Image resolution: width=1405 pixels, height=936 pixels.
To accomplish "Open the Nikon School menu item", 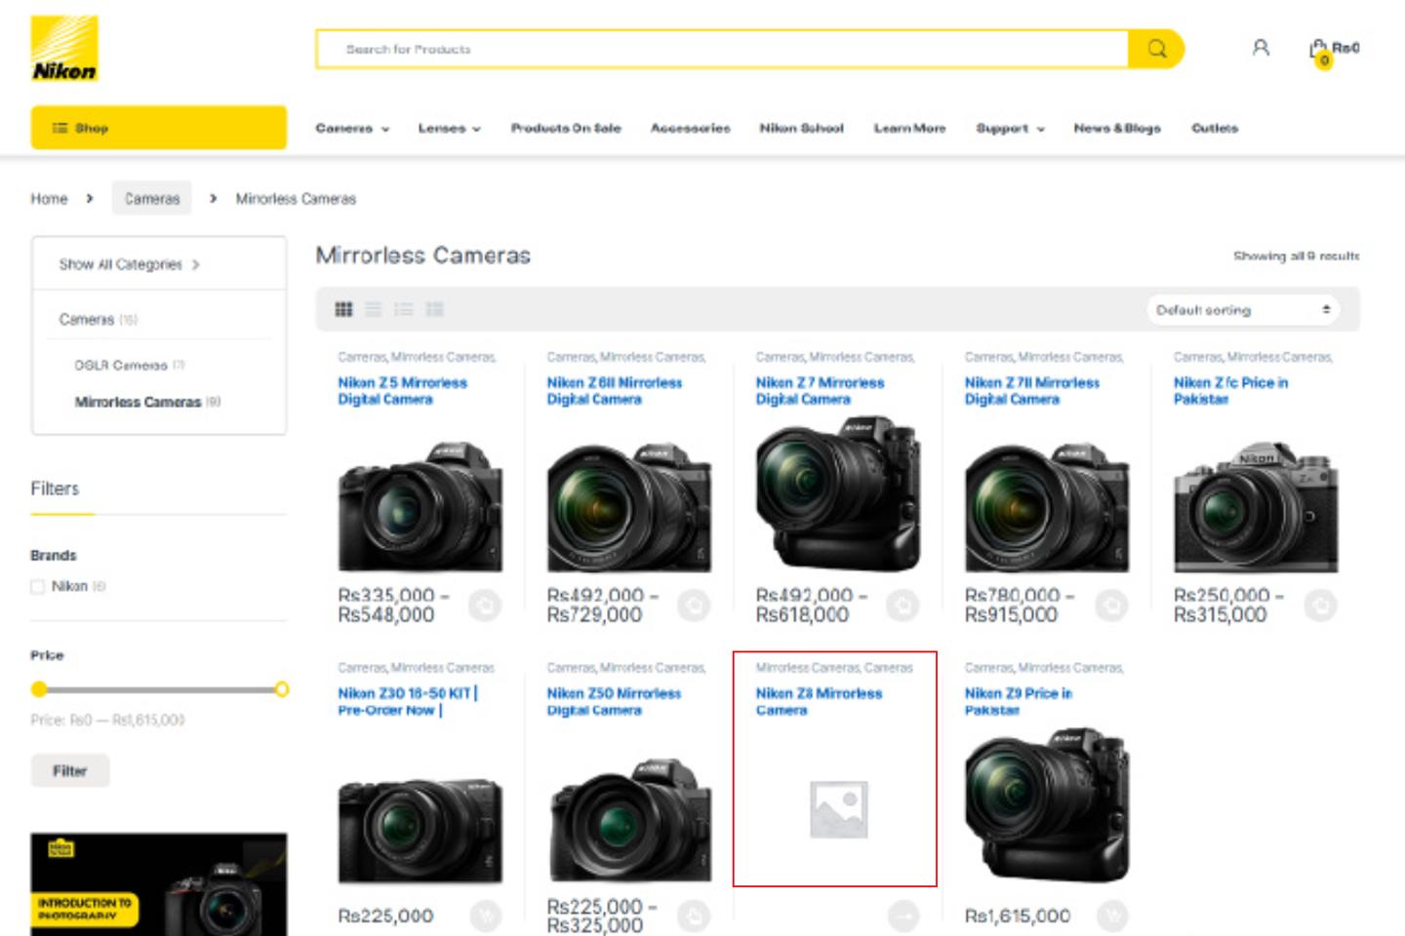I will click(x=801, y=128).
